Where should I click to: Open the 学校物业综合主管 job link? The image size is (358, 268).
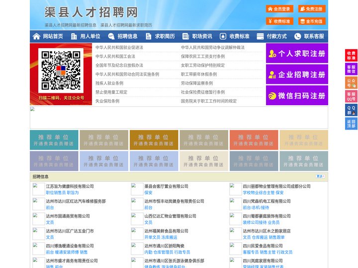point(259,193)
